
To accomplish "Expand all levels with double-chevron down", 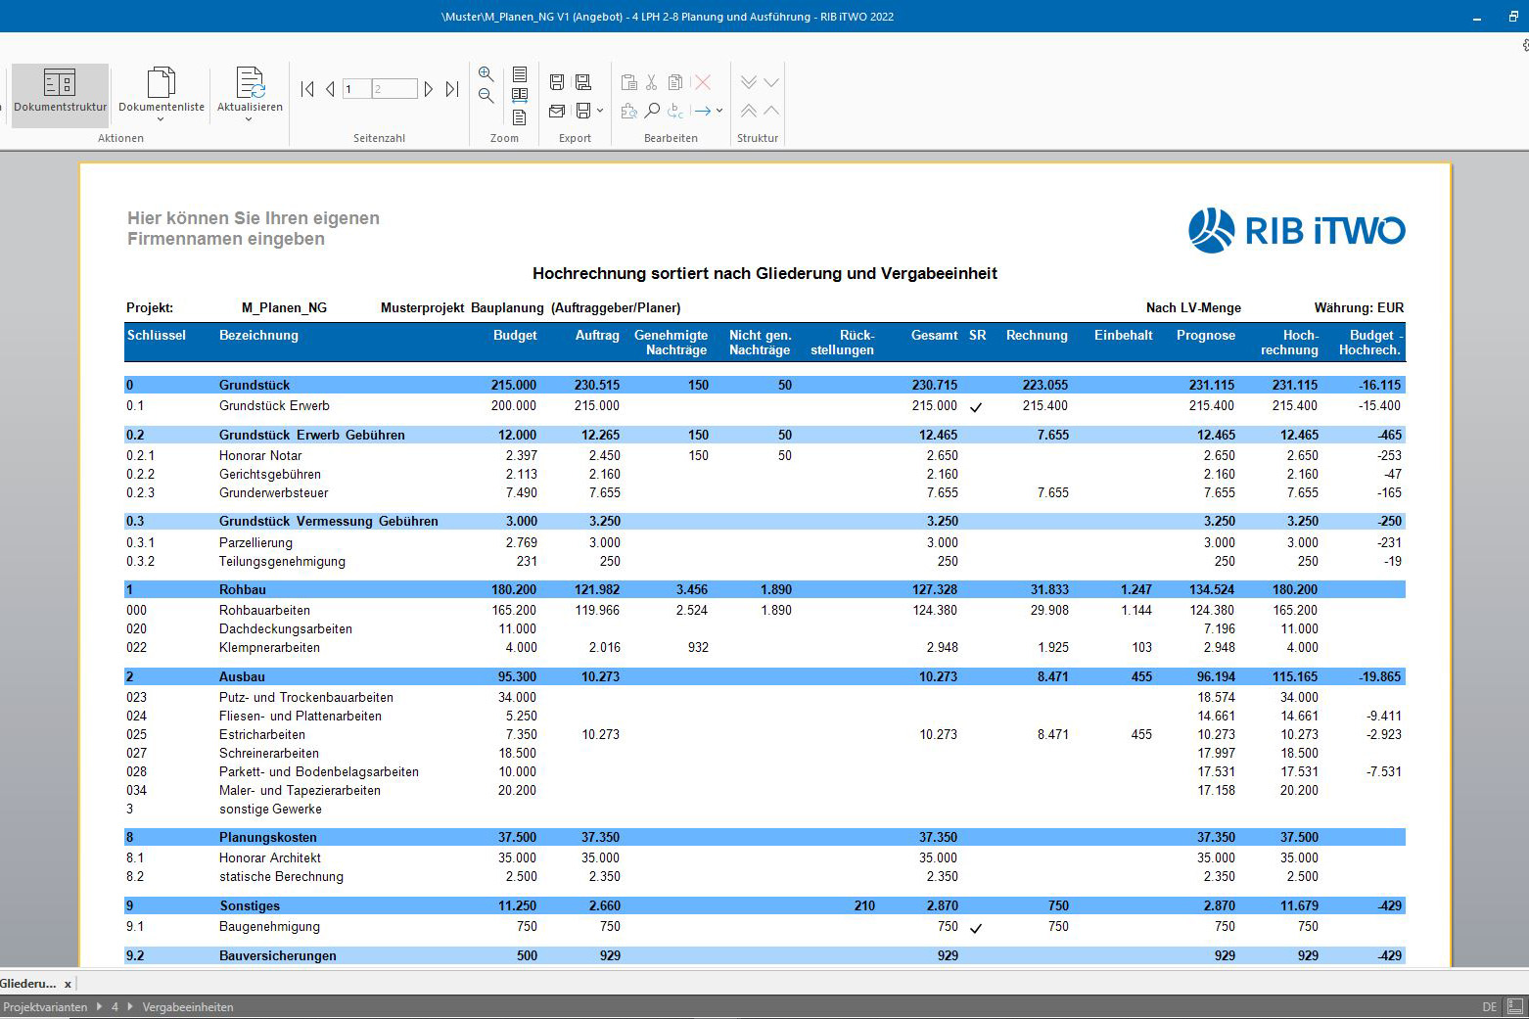I will click(748, 82).
